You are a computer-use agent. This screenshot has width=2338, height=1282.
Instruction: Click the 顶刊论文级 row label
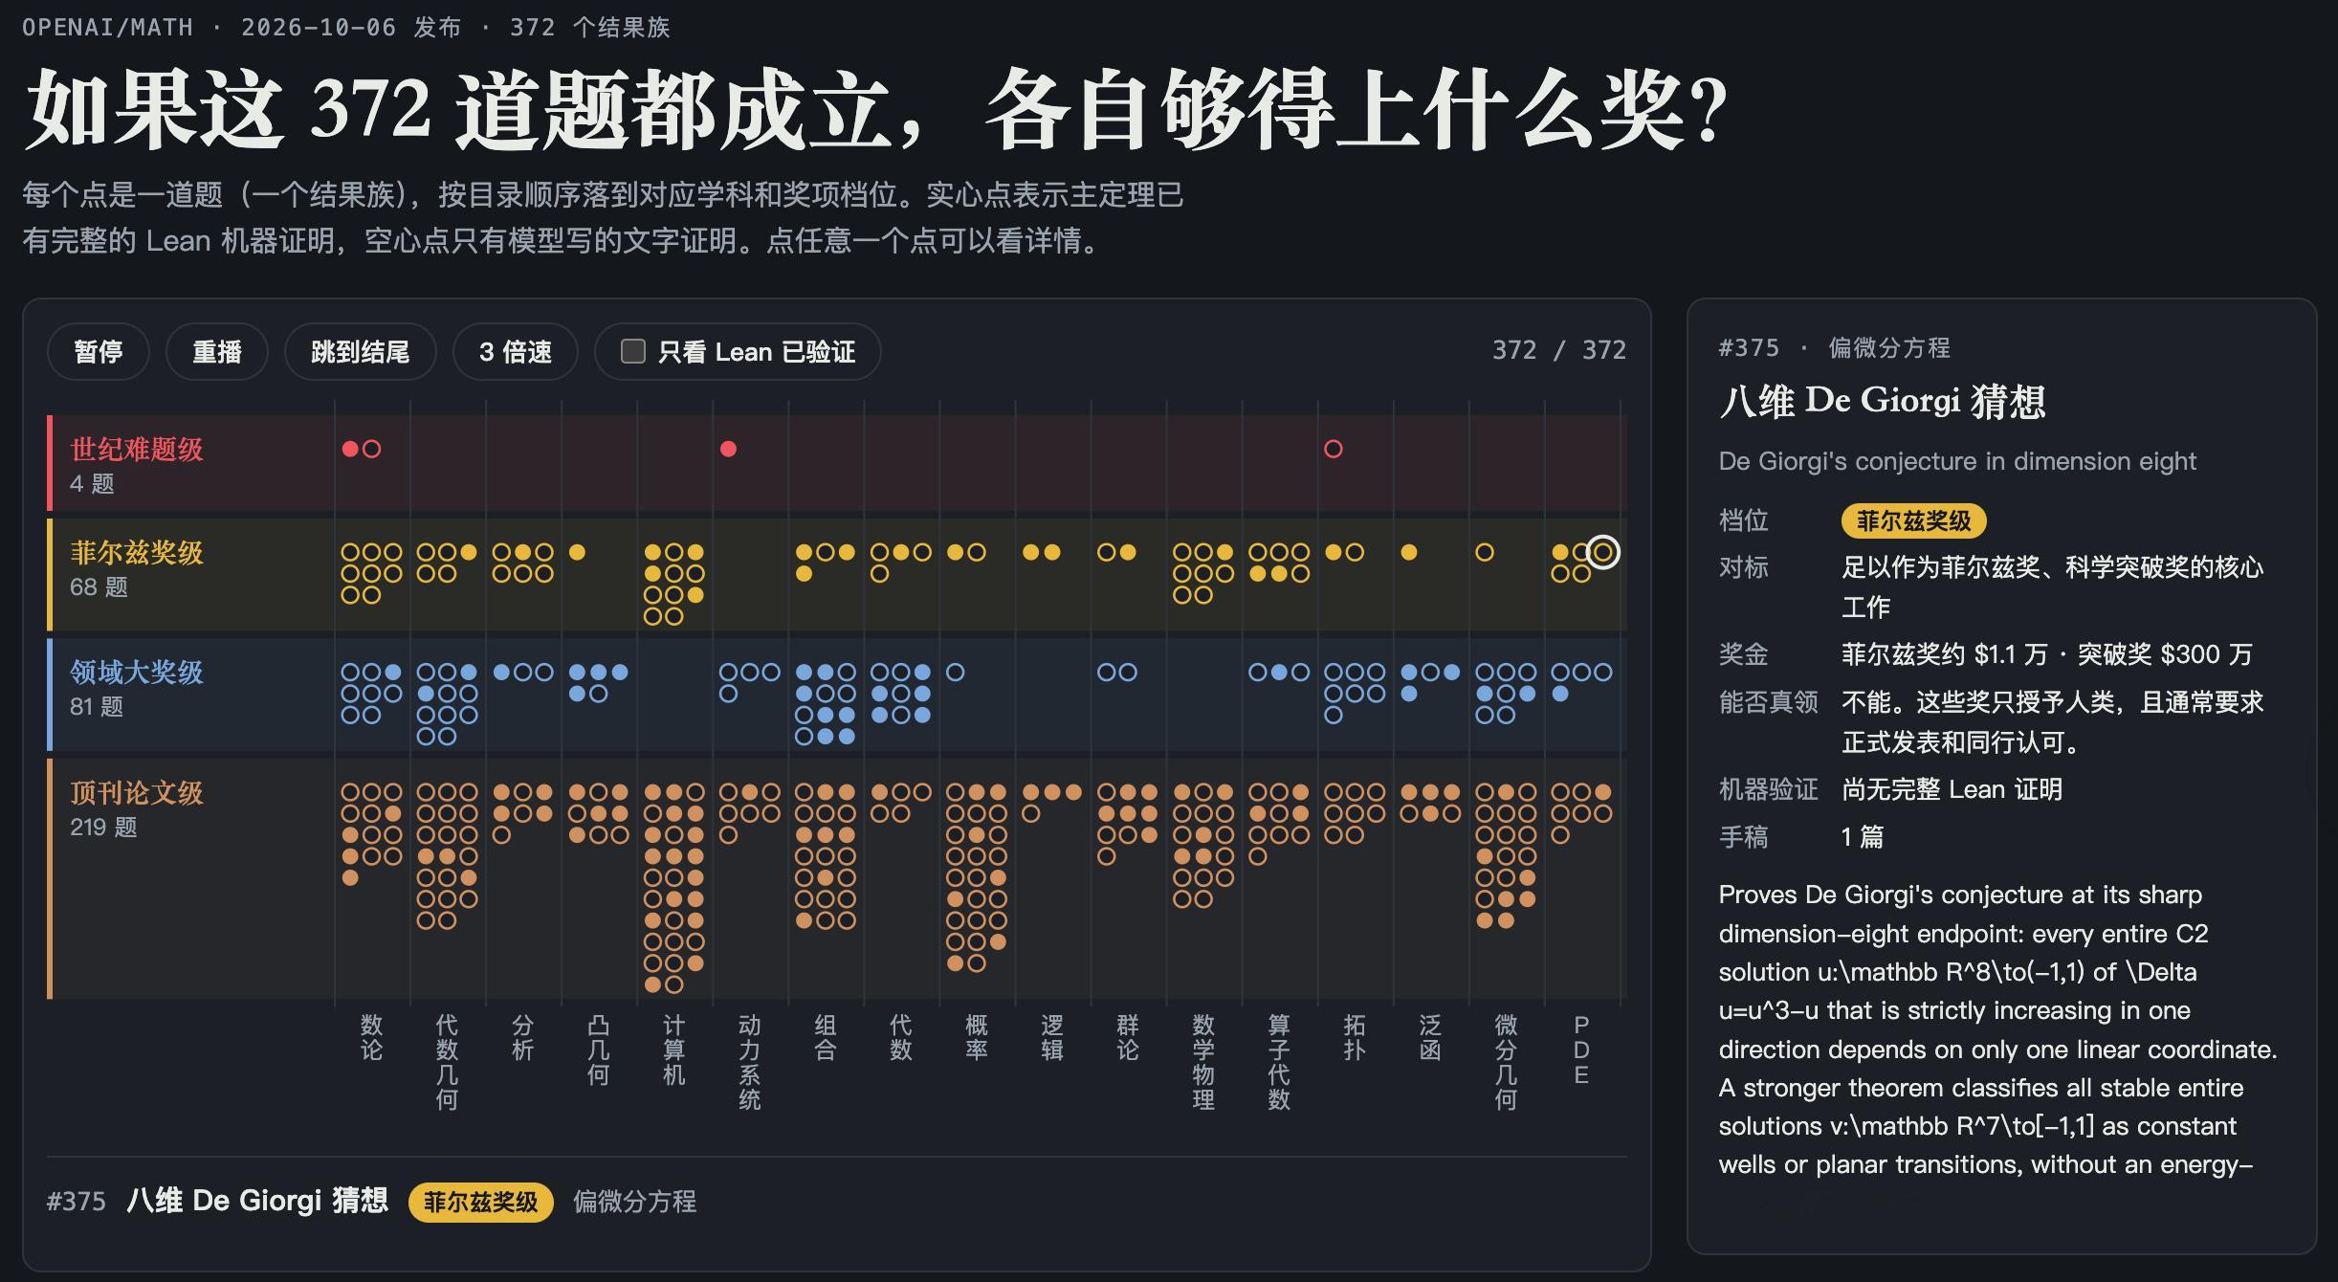[x=137, y=793]
